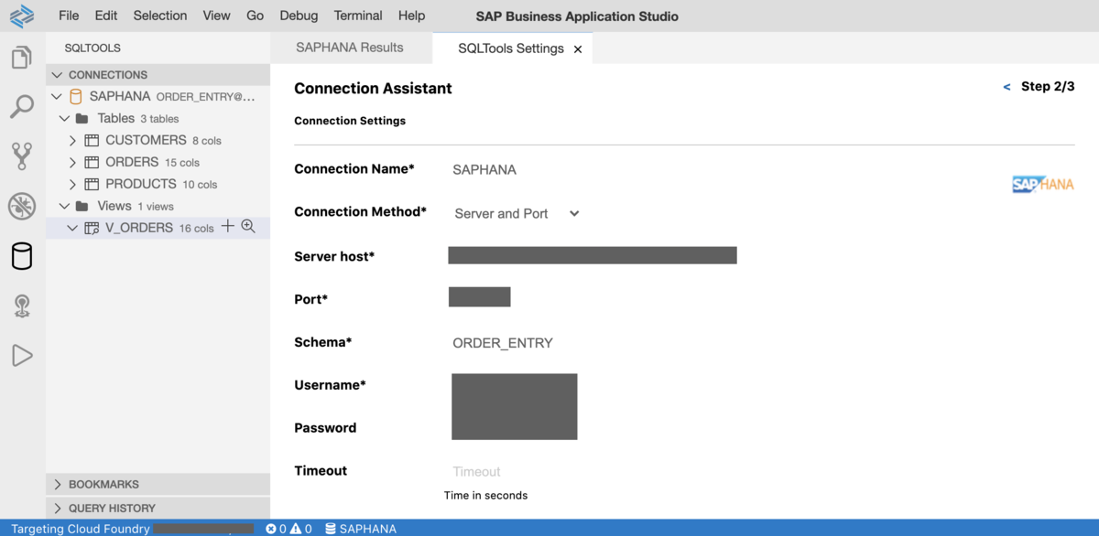This screenshot has width=1099, height=536.
Task: Click the Password input field
Action: click(515, 426)
